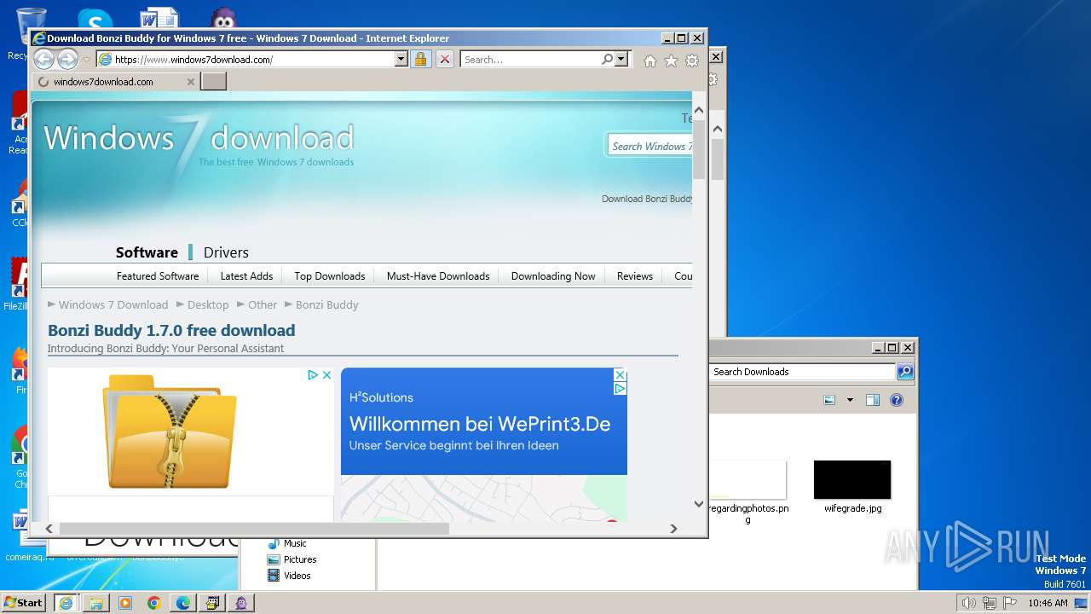Click the purple Bonzi Buddy taskbar icon
Screen dimensions: 1091x614
coord(241,603)
